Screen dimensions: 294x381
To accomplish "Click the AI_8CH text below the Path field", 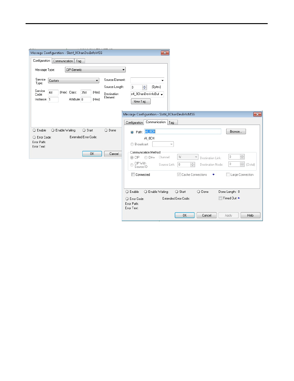I will point(149,138).
